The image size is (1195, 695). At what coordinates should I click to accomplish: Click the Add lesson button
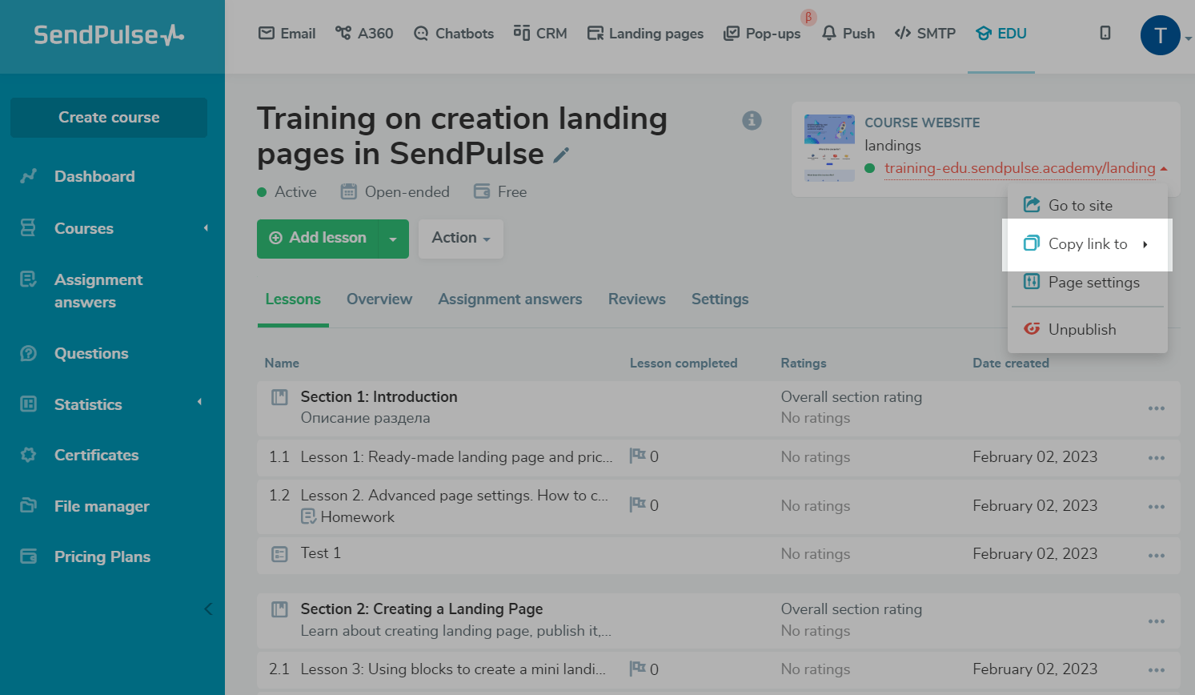(x=319, y=239)
